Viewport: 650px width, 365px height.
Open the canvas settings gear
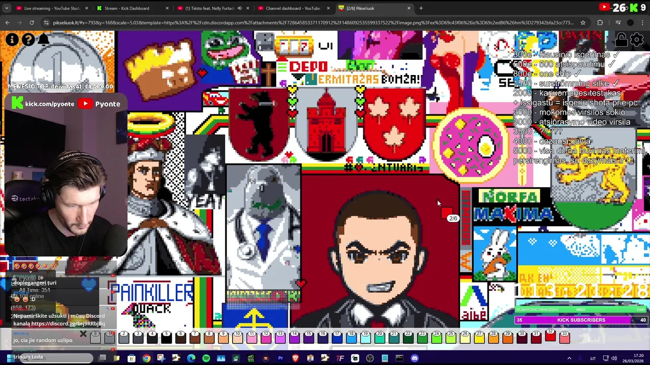(637, 40)
